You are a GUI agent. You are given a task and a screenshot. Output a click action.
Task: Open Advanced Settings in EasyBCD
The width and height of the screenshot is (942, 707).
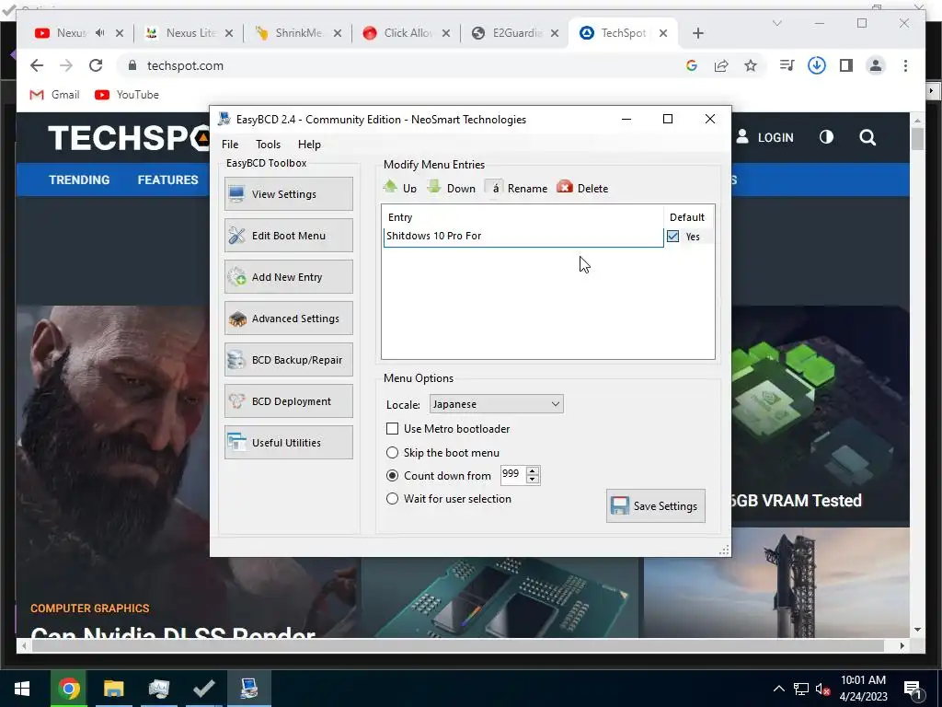click(288, 318)
